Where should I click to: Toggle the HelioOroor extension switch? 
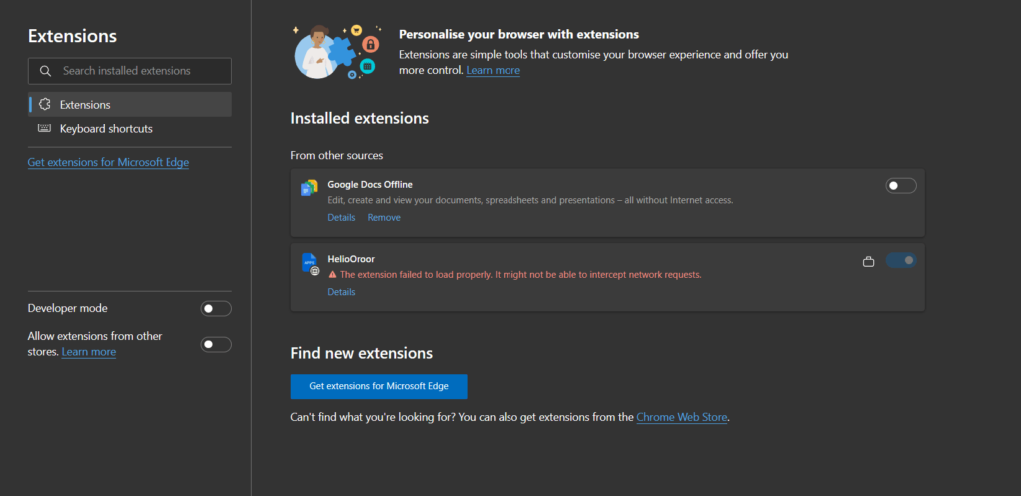click(901, 261)
